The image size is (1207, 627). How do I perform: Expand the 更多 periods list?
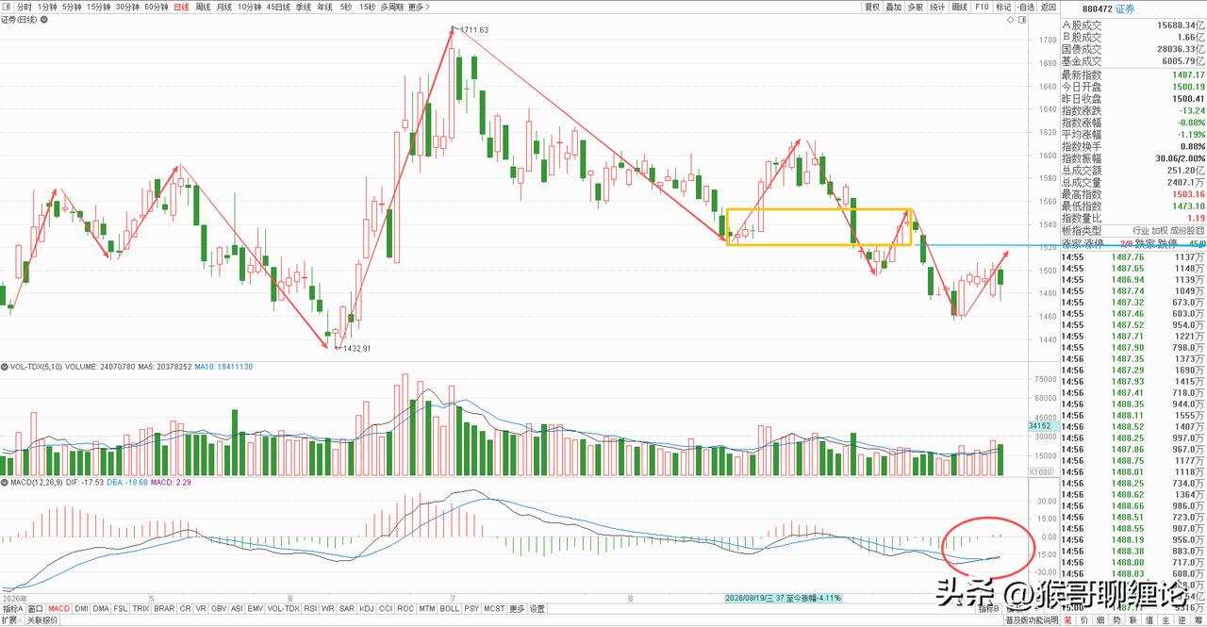click(420, 7)
